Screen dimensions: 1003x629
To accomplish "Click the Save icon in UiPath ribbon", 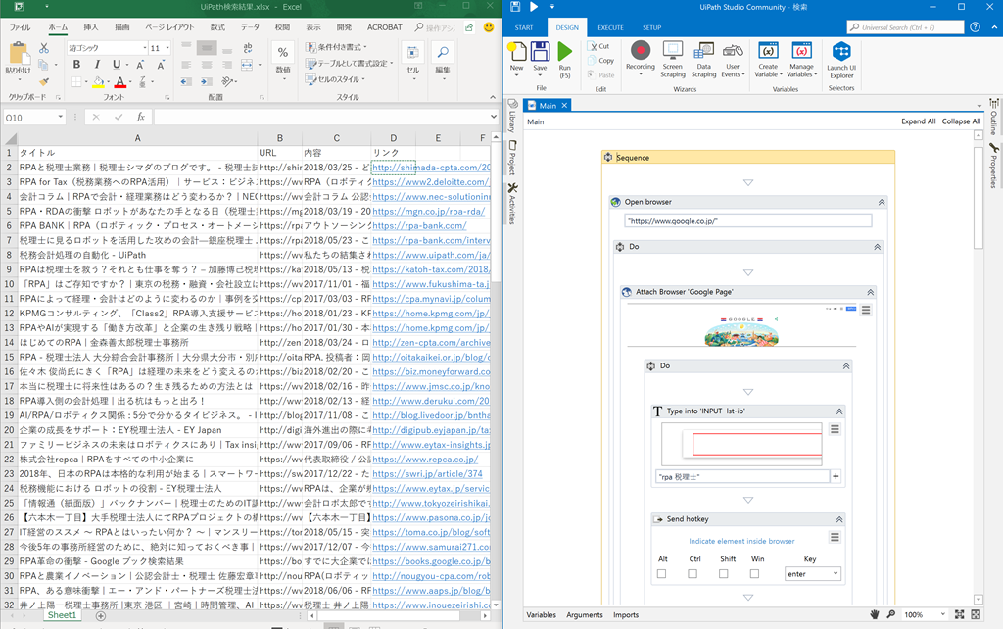I will coord(540,51).
